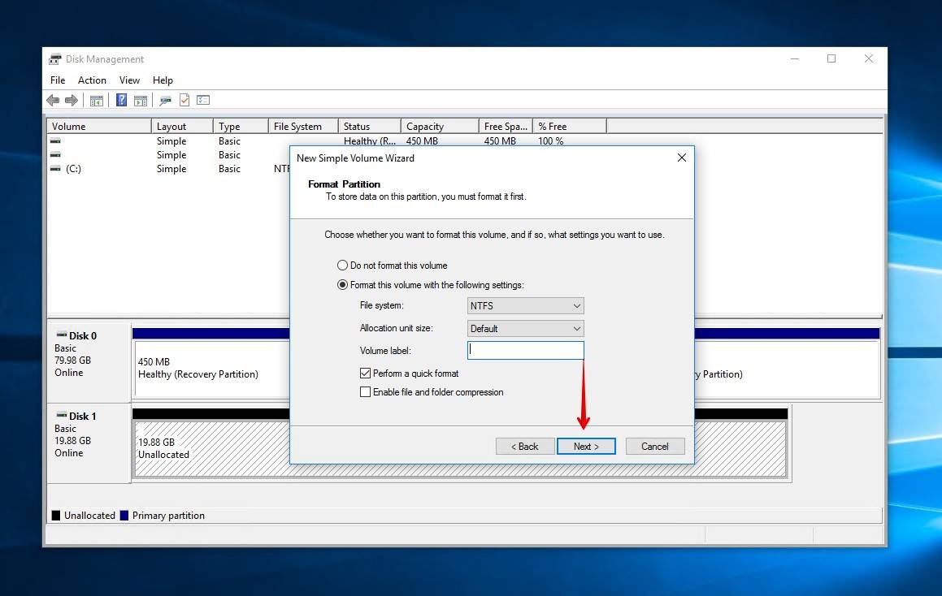Click the checkmark document toolbar icon
This screenshot has height=596, width=942.
tap(184, 100)
